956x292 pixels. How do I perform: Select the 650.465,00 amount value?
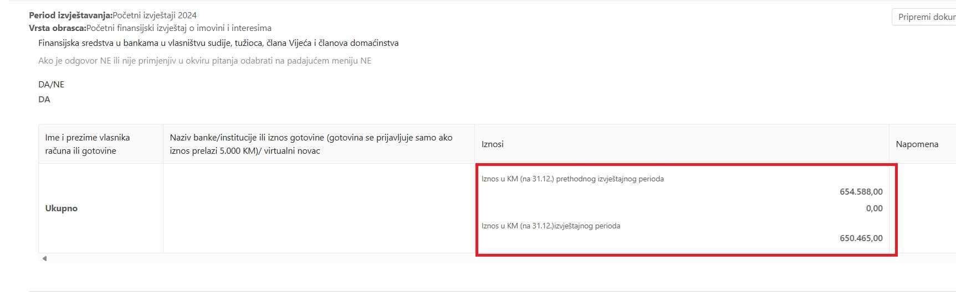pyautogui.click(x=861, y=238)
